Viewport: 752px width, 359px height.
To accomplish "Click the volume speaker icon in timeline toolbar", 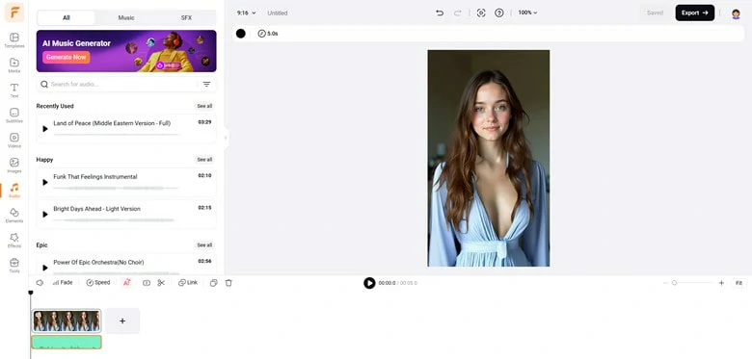I will (40, 283).
